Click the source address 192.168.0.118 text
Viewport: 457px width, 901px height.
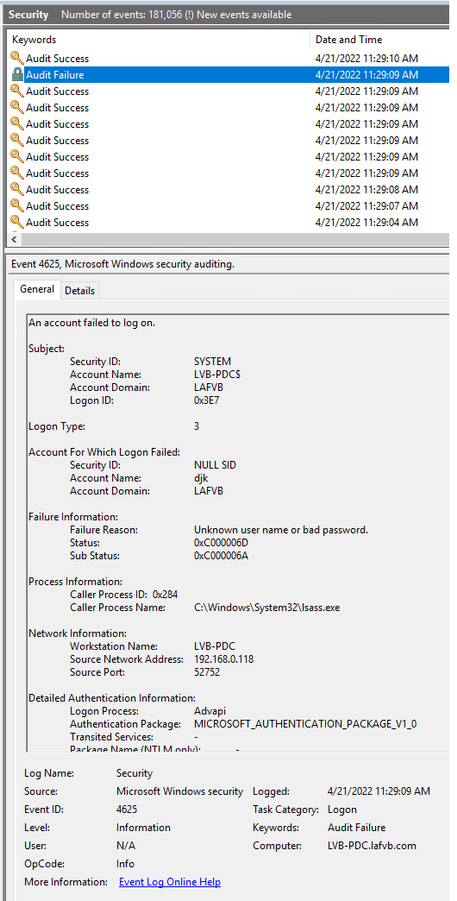coord(223,659)
